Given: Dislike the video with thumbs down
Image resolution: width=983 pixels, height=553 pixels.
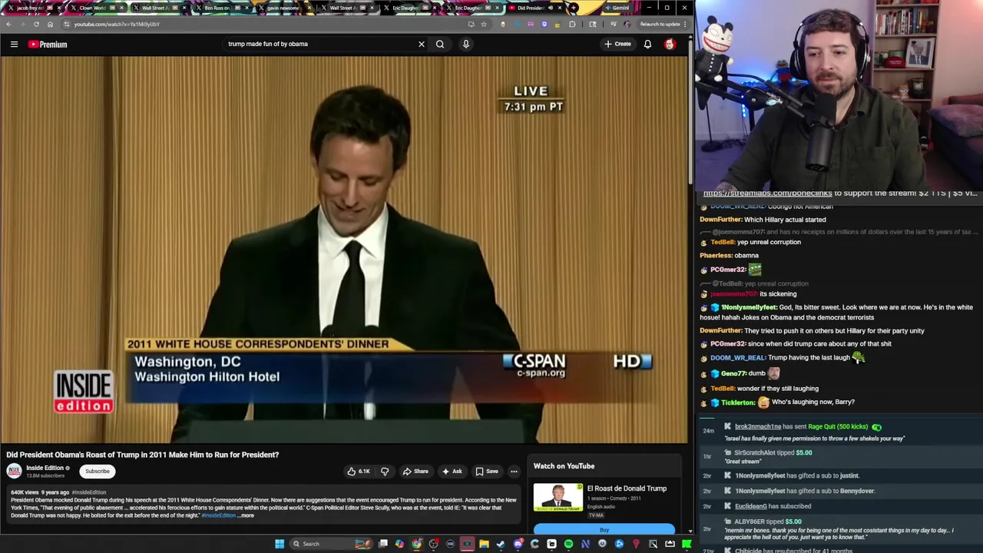Looking at the screenshot, I should point(385,471).
